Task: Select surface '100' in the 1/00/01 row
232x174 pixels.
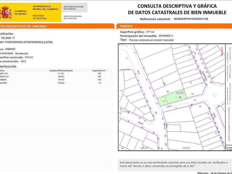Action: [x=99, y=77]
